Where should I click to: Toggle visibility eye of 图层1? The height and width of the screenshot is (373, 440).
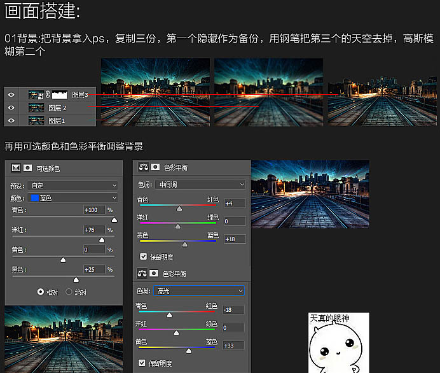[x=11, y=120]
